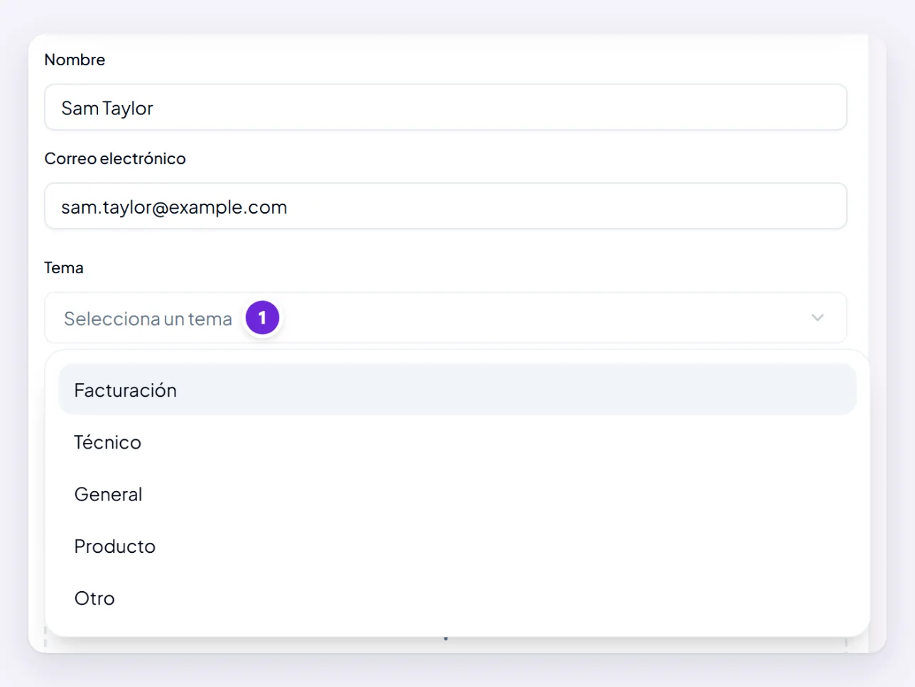Place cursor on Sam Taylor text
This screenshot has width=915, height=687.
tap(107, 108)
